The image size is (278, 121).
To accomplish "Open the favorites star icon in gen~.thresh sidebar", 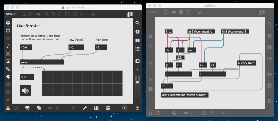I will pos(8,100).
